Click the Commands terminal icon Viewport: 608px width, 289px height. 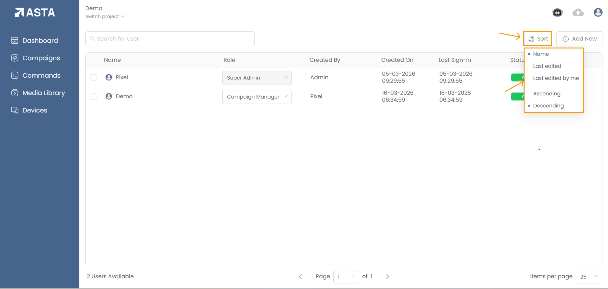(15, 75)
